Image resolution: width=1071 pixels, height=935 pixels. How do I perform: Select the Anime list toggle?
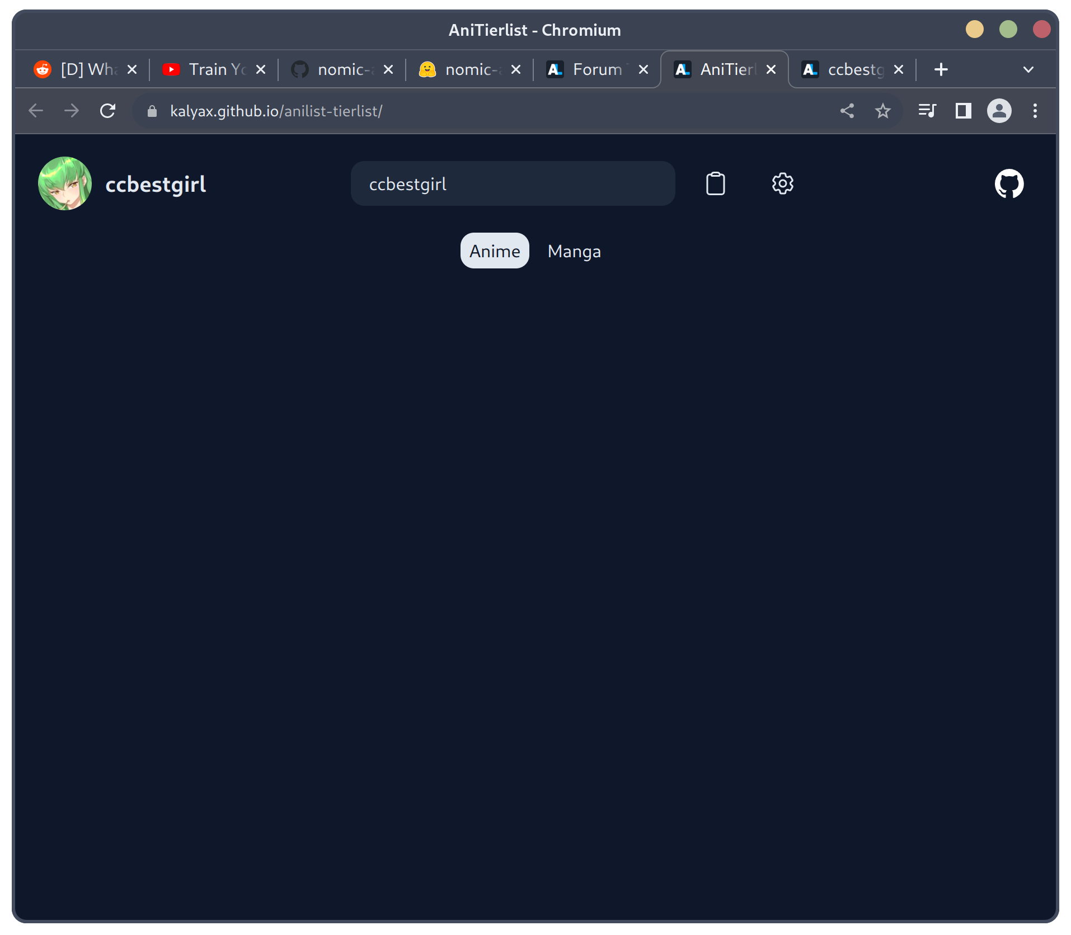[495, 251]
